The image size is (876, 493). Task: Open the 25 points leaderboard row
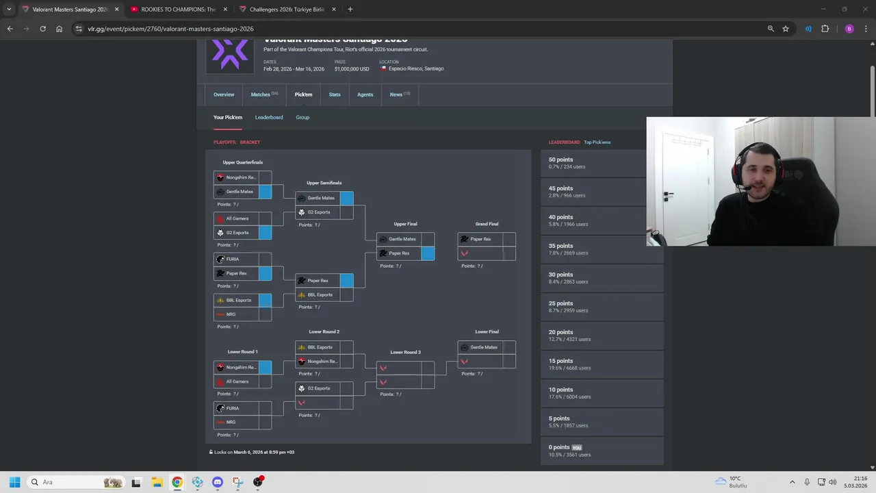(602, 307)
